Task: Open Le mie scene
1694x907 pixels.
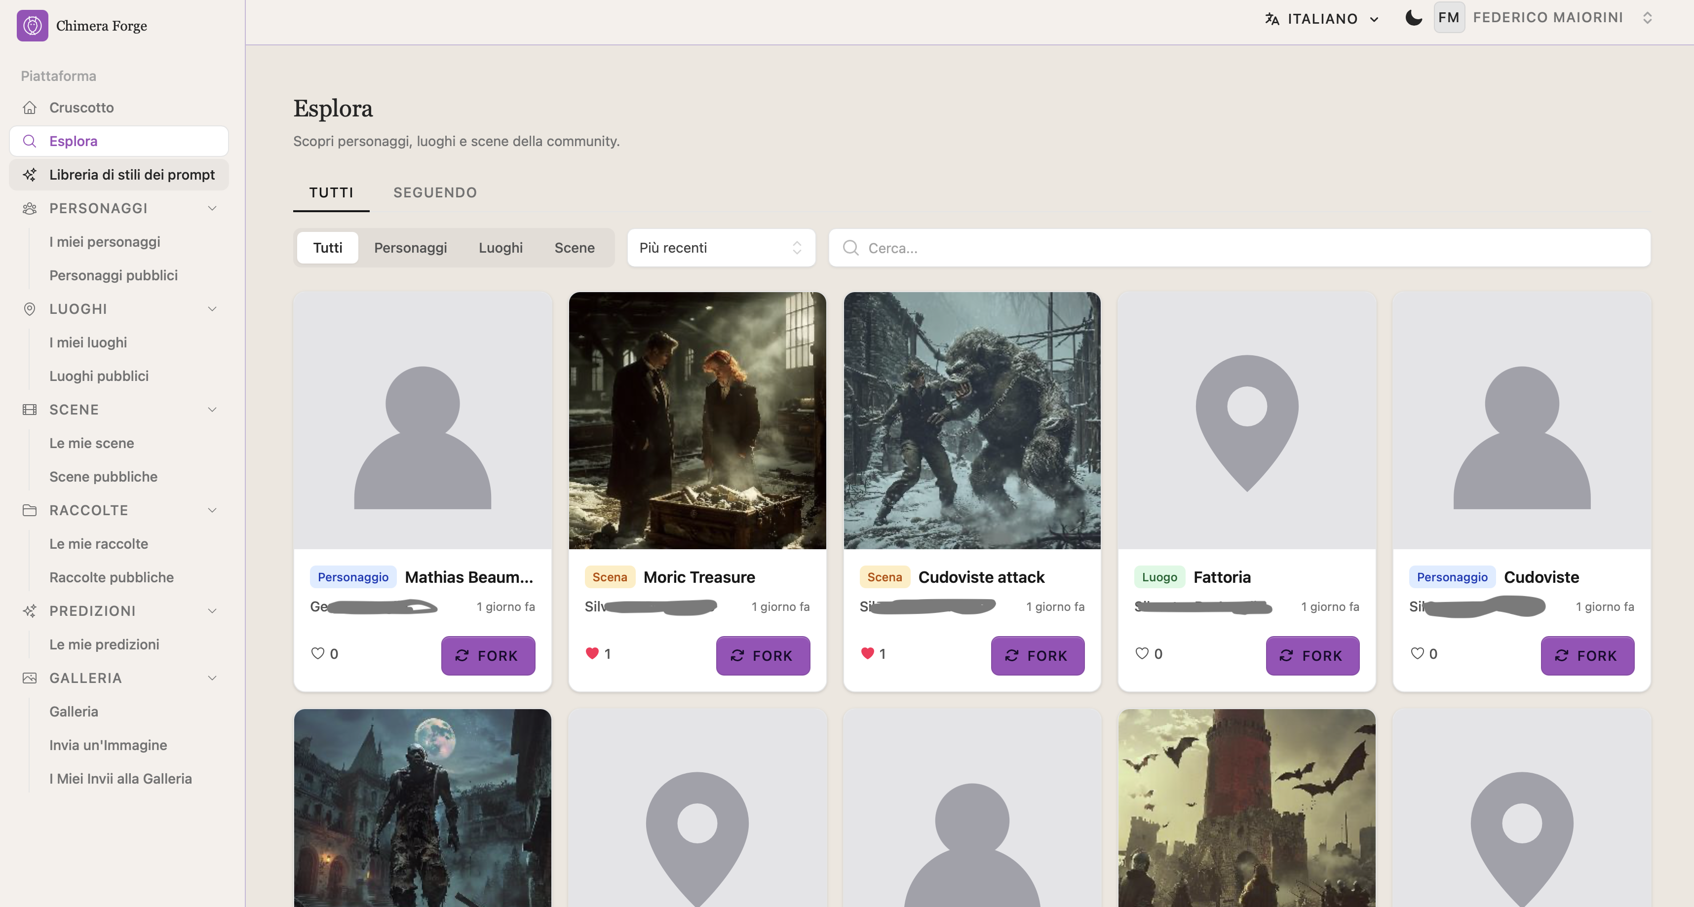Action: (91, 442)
